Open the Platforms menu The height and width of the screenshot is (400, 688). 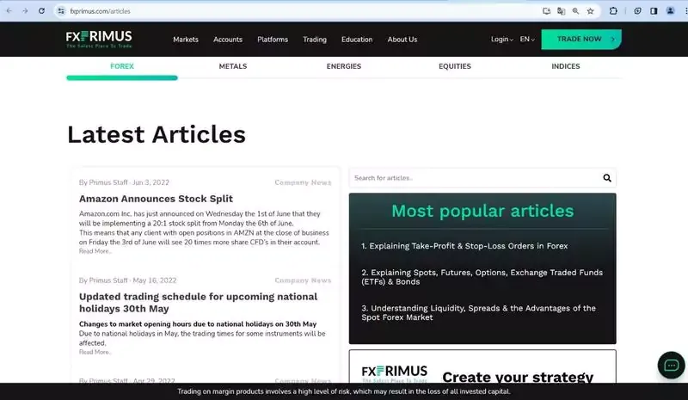[x=273, y=40]
